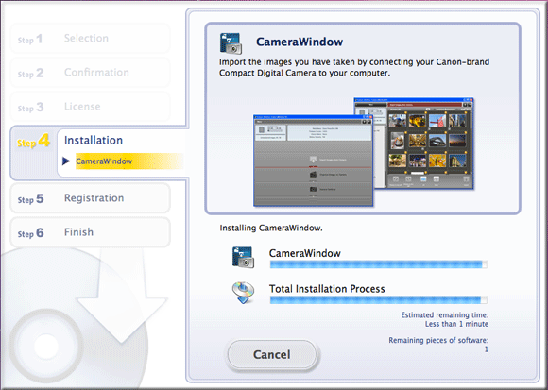Click the Cancel button
This screenshot has width=548, height=390.
point(272,354)
